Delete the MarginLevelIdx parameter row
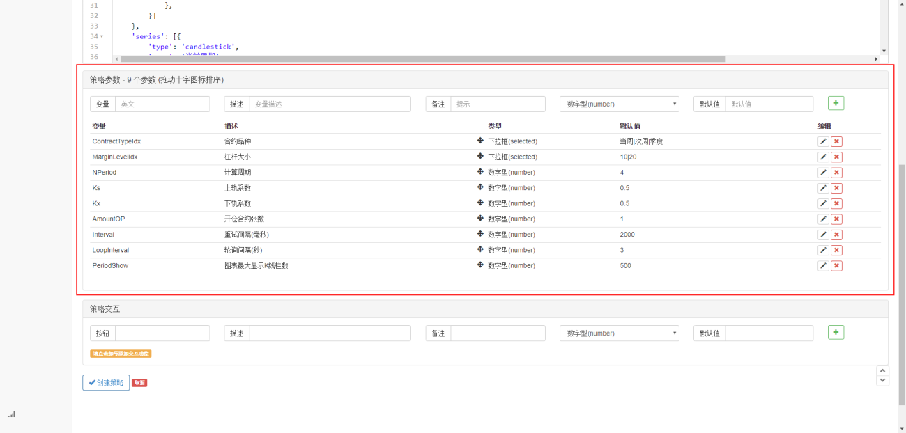906x433 pixels. pos(836,157)
